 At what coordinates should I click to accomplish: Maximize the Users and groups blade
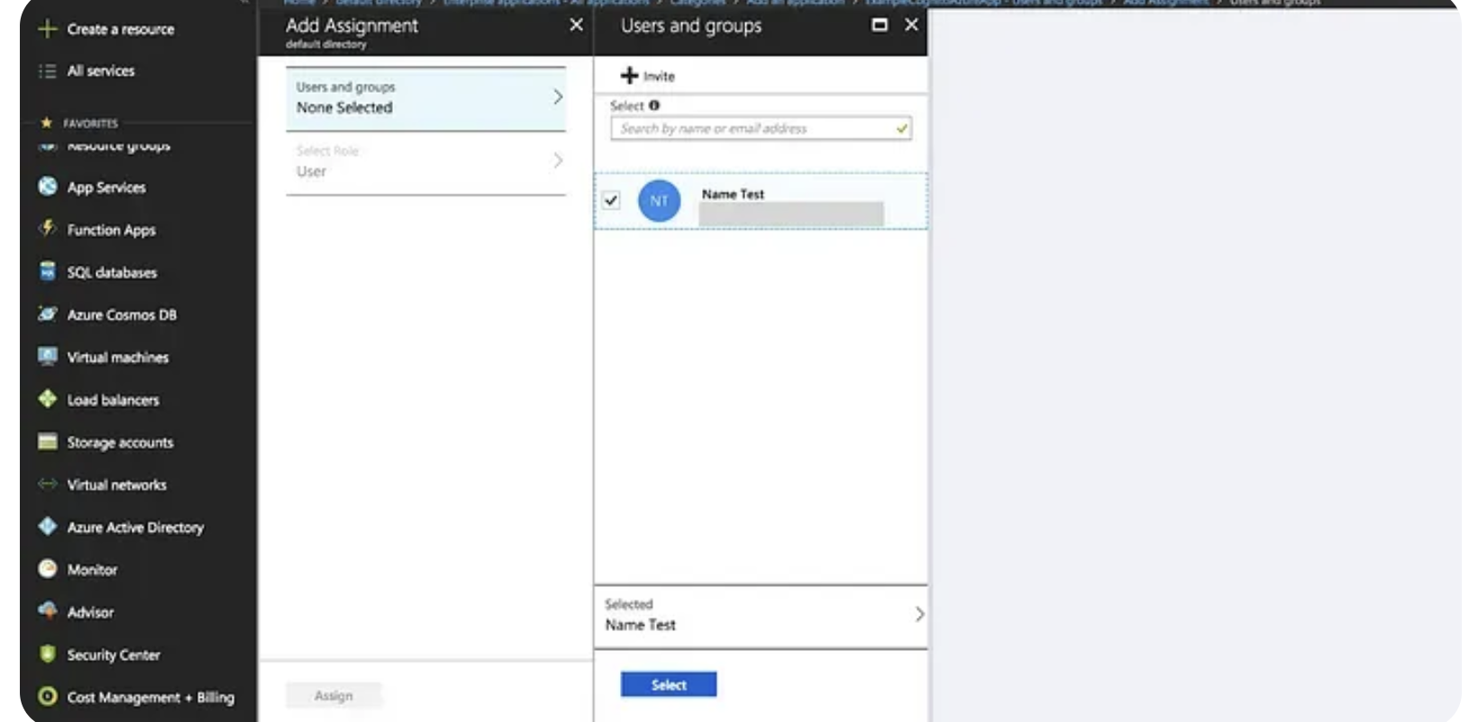(880, 25)
